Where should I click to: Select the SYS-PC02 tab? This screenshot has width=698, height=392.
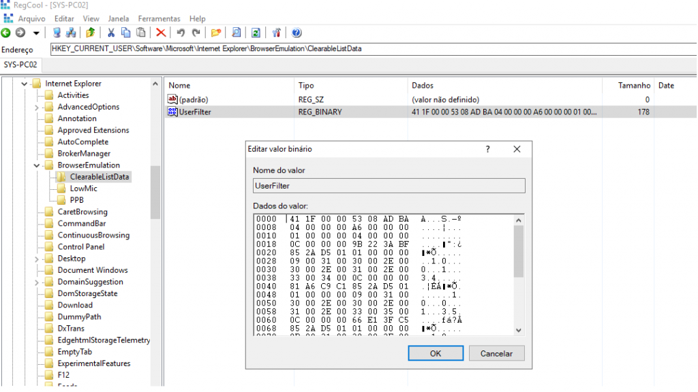(20, 65)
